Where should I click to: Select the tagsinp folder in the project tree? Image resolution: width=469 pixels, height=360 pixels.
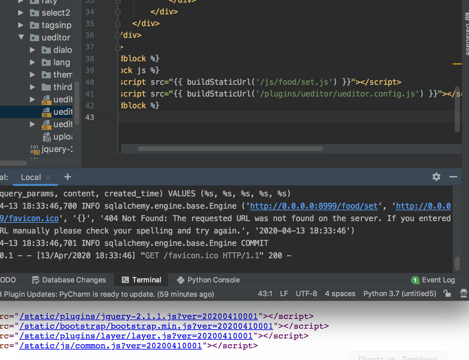[51, 25]
